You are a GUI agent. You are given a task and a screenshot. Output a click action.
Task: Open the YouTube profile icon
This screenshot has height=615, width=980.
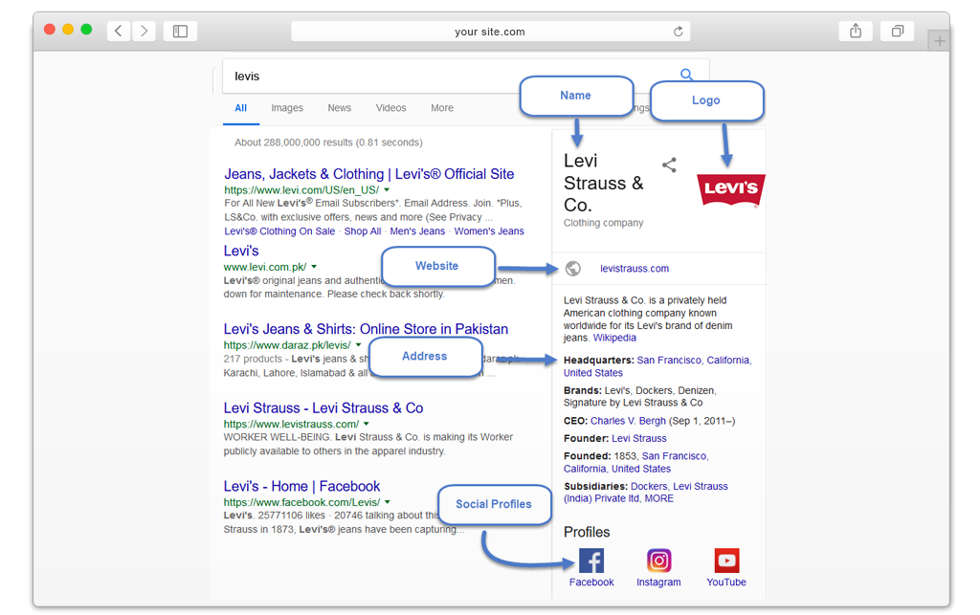point(726,560)
